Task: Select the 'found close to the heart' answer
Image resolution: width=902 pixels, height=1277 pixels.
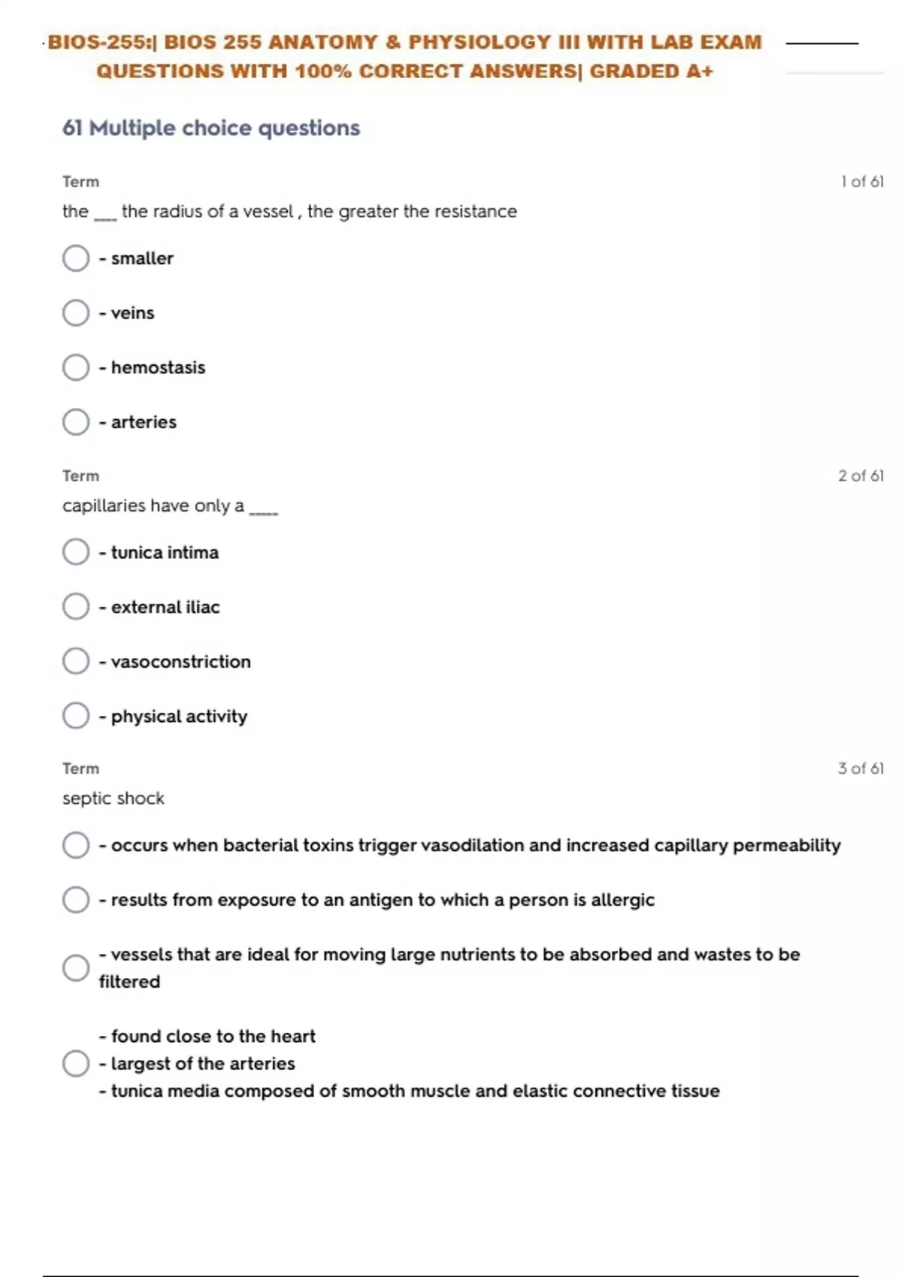Action: pos(76,1064)
